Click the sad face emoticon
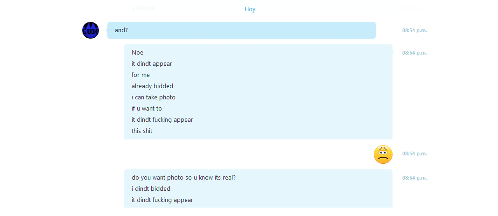This screenshot has width=498, height=216. coord(383,155)
